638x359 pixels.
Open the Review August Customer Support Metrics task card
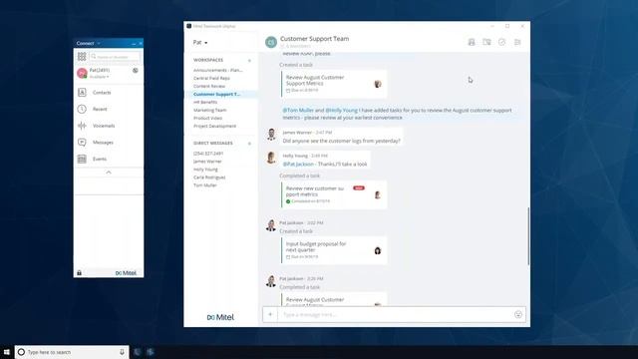334,84
